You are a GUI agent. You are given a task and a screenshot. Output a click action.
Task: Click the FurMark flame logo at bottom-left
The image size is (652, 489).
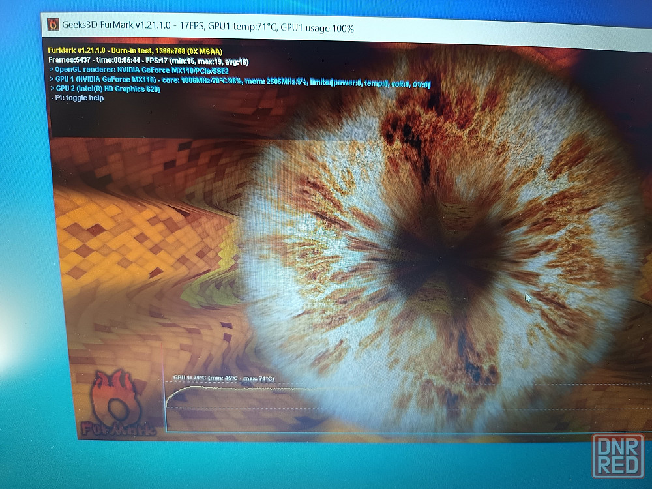[119, 402]
